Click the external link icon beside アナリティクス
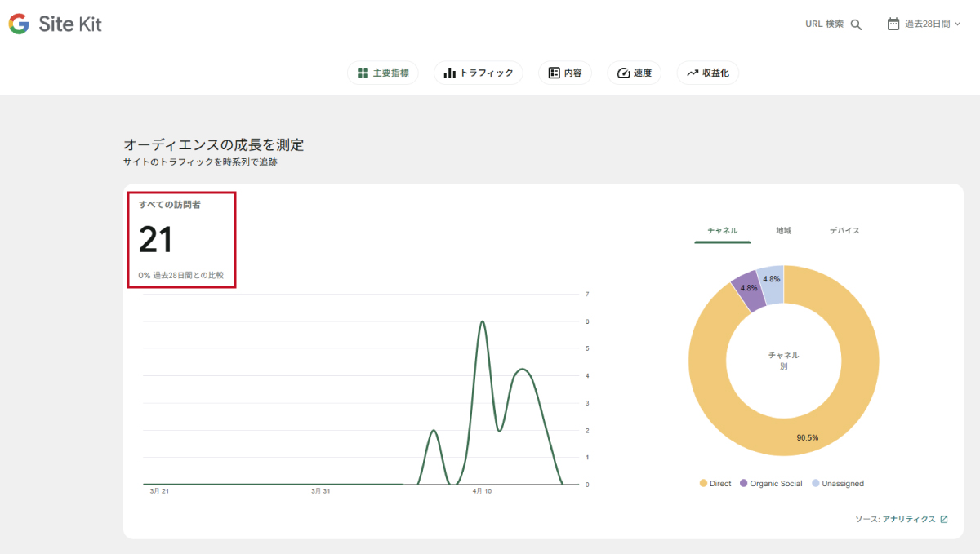Viewport: 980px width, 554px height. tap(944, 519)
